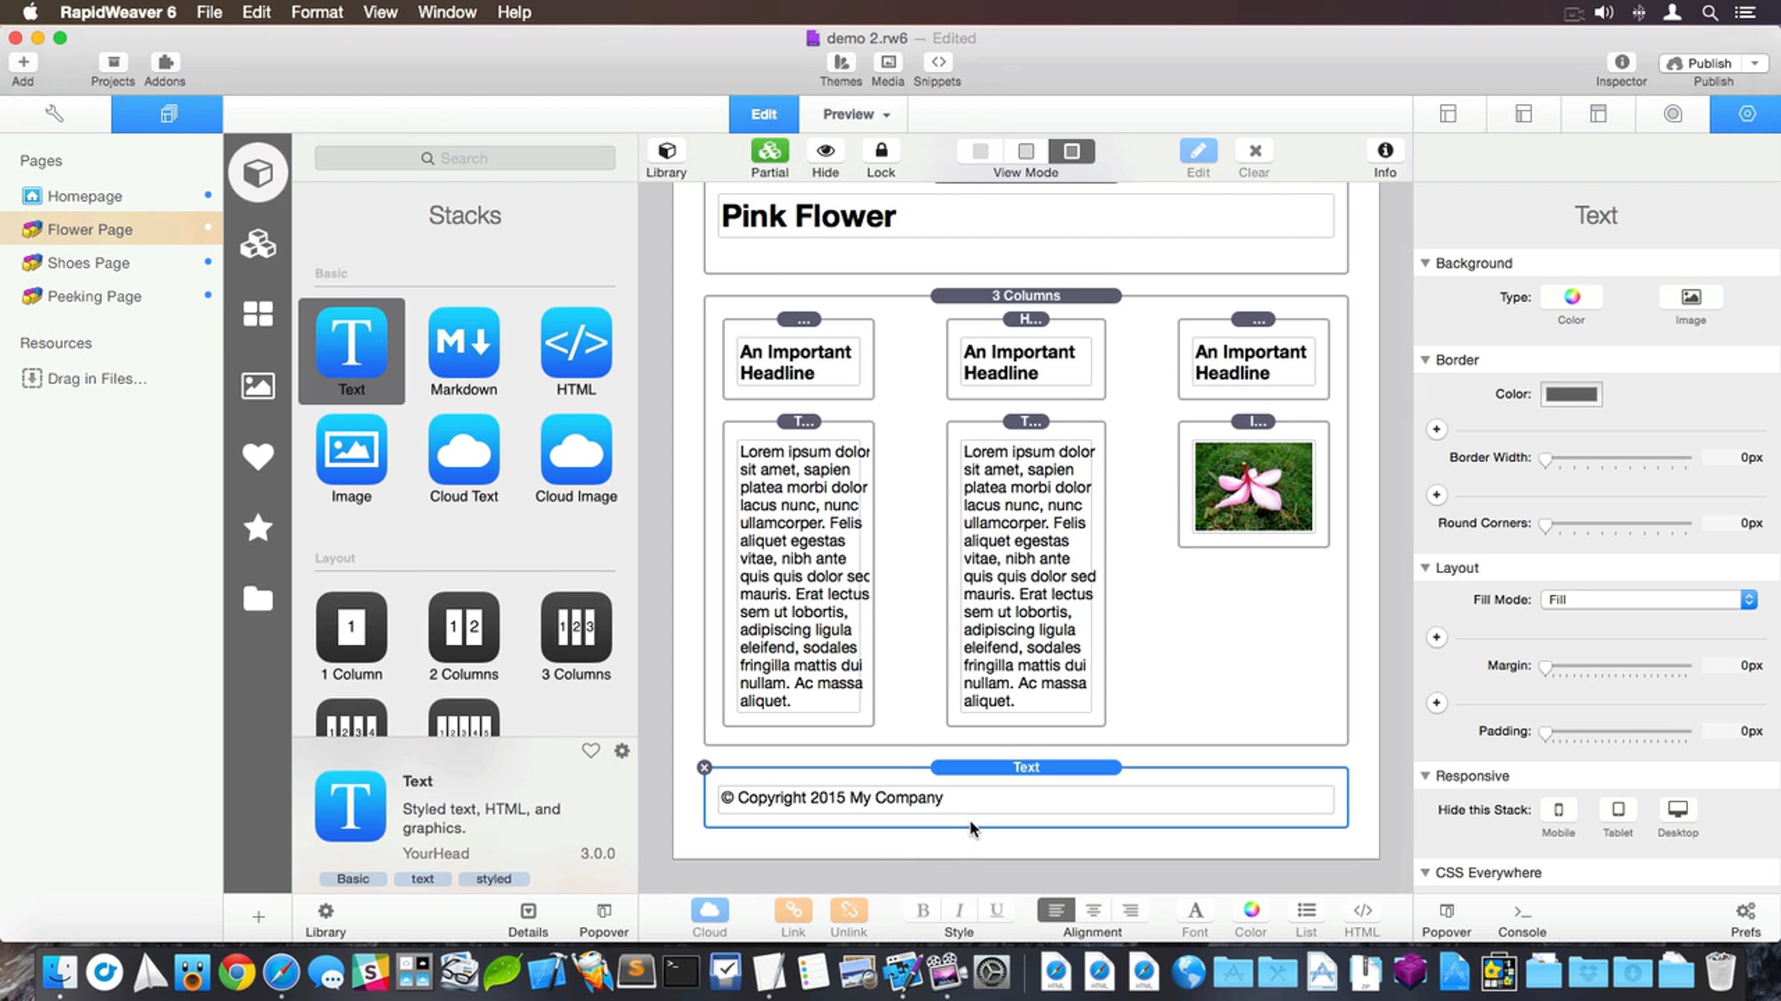1781x1001 pixels.
Task: Collapse the Layout section
Action: coord(1426,567)
